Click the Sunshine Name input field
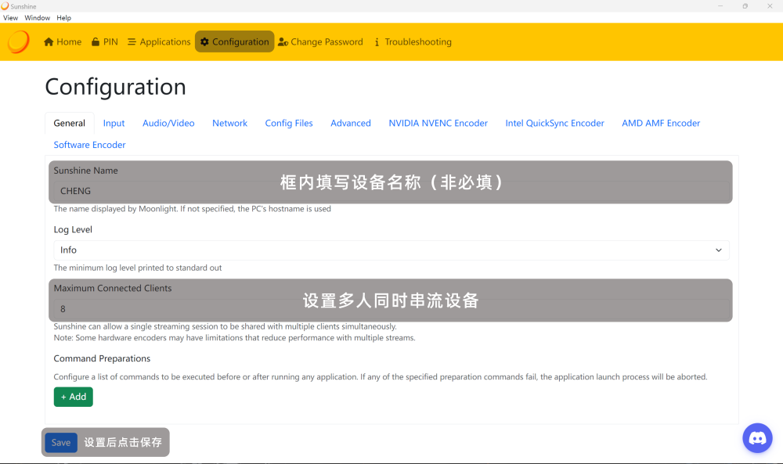783x464 pixels. tap(391, 191)
